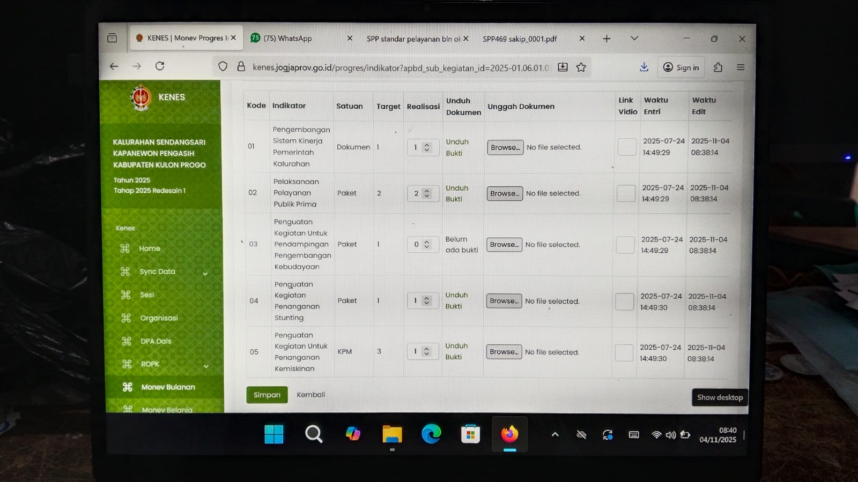This screenshot has width=858, height=482.
Task: Open Monev Bulanan in the sidebar
Action: click(x=168, y=387)
